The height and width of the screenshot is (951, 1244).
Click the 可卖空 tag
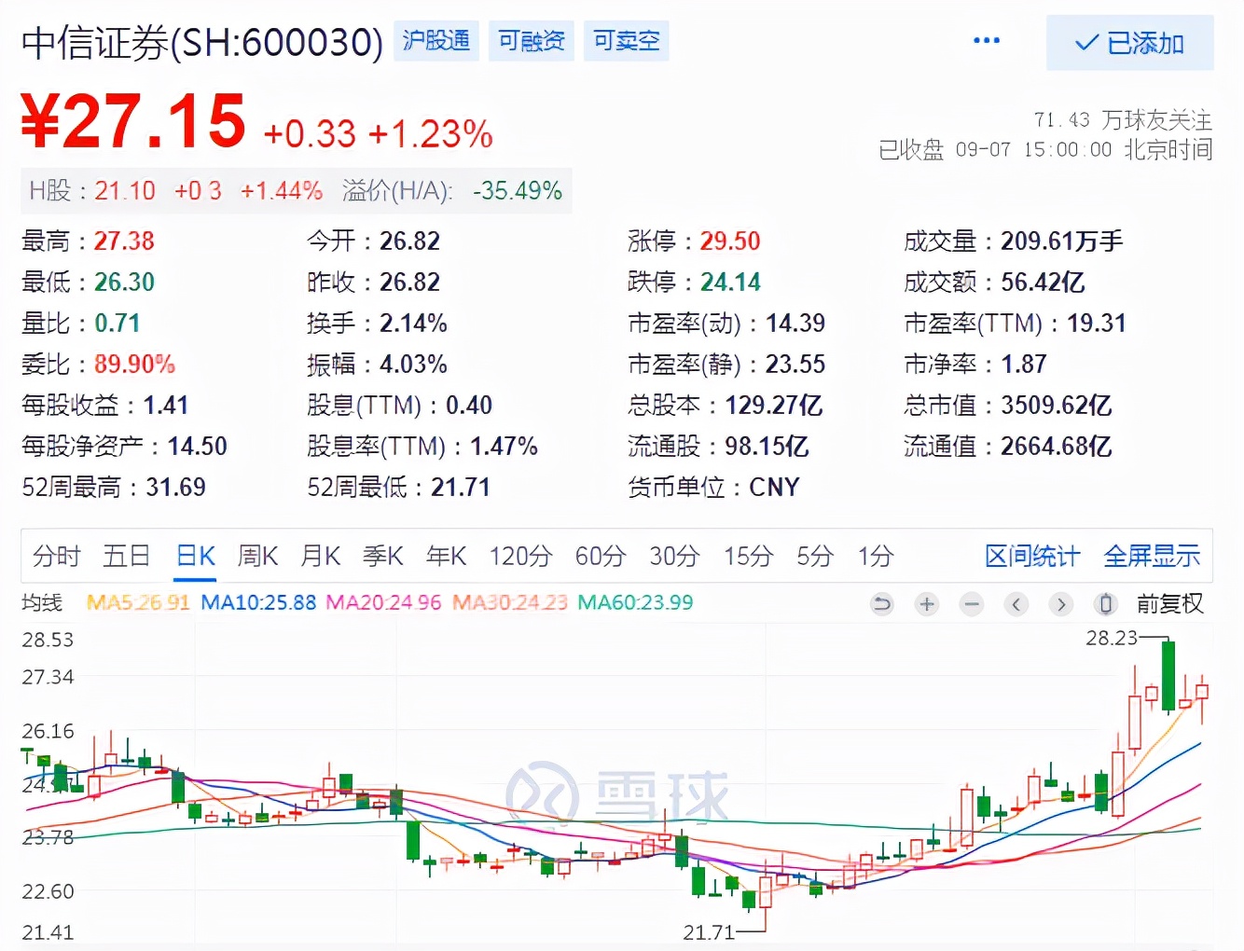[x=627, y=41]
